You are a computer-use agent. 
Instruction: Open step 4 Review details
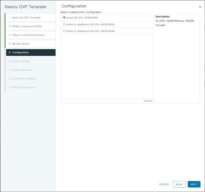(x=31, y=44)
